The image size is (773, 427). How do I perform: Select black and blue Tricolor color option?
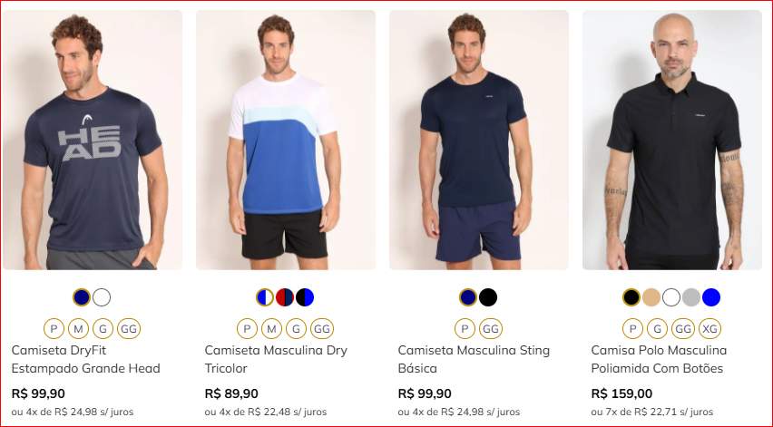tap(305, 297)
